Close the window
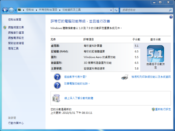This screenshot has height=131, width=175. (168, 2)
